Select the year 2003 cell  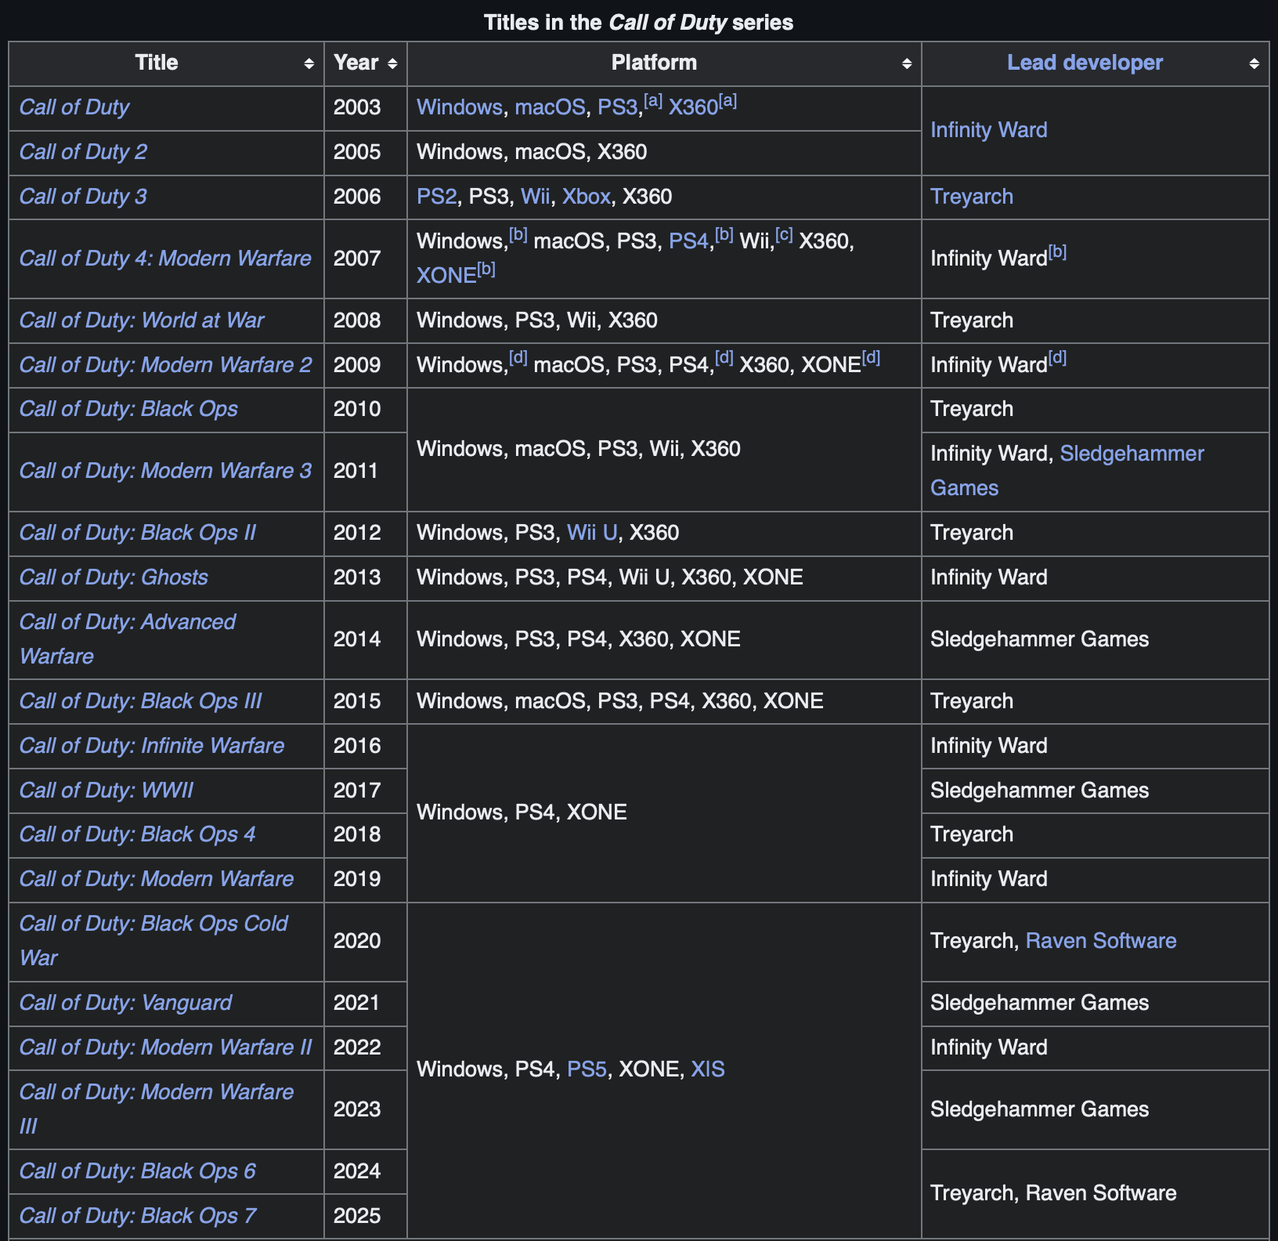(366, 108)
